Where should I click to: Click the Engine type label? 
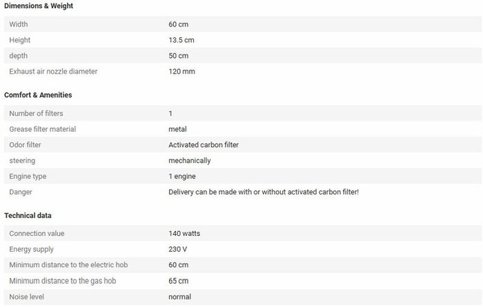pos(28,177)
